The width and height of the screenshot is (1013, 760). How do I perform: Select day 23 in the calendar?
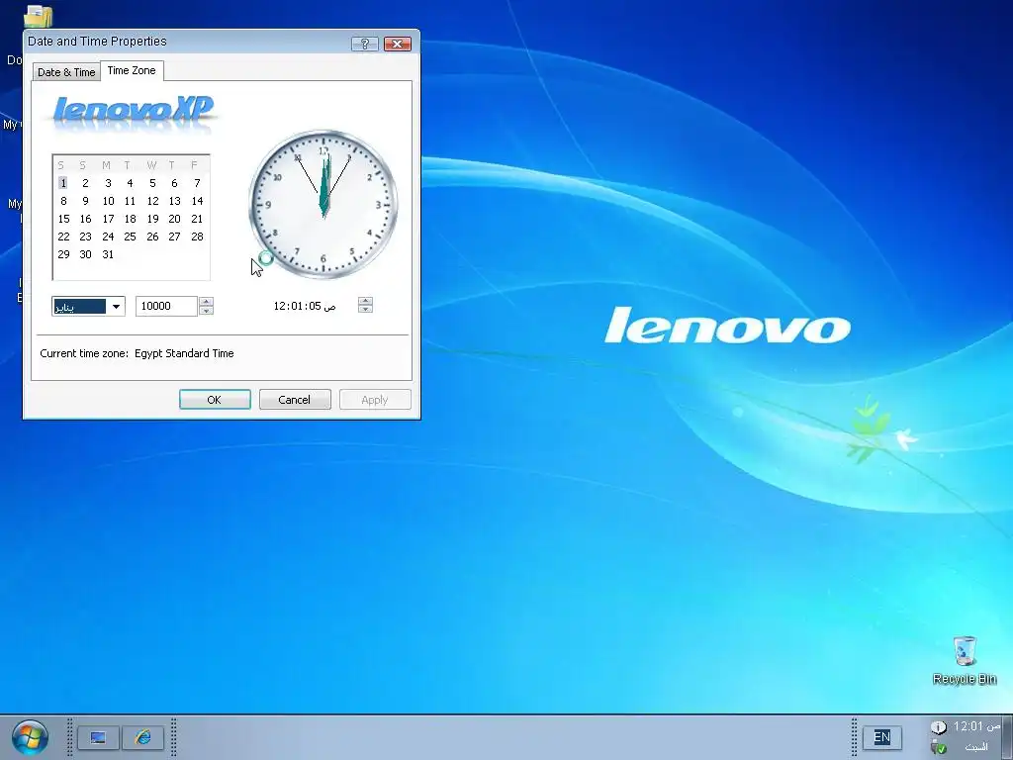[x=85, y=237]
